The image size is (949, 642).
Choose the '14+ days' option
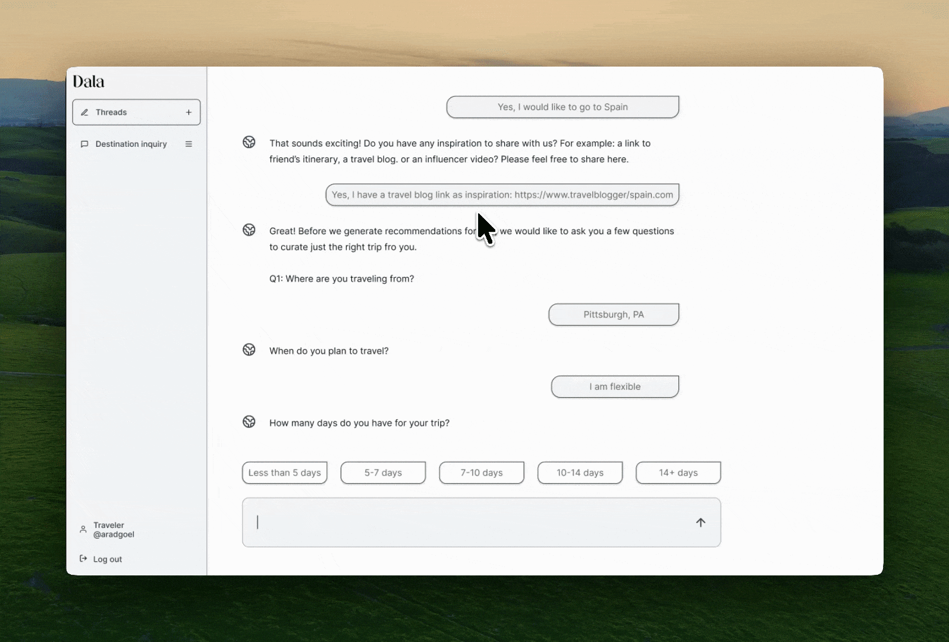(x=678, y=473)
